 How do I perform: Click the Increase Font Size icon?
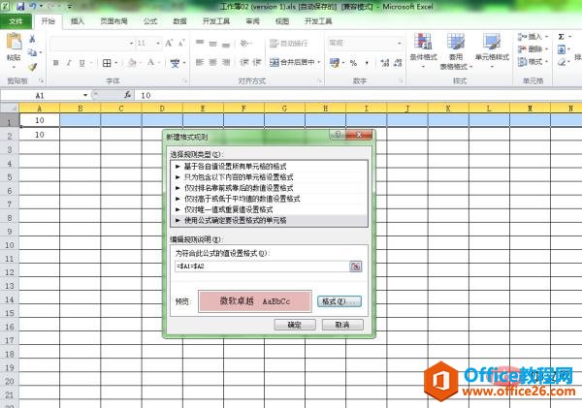[x=169, y=43]
